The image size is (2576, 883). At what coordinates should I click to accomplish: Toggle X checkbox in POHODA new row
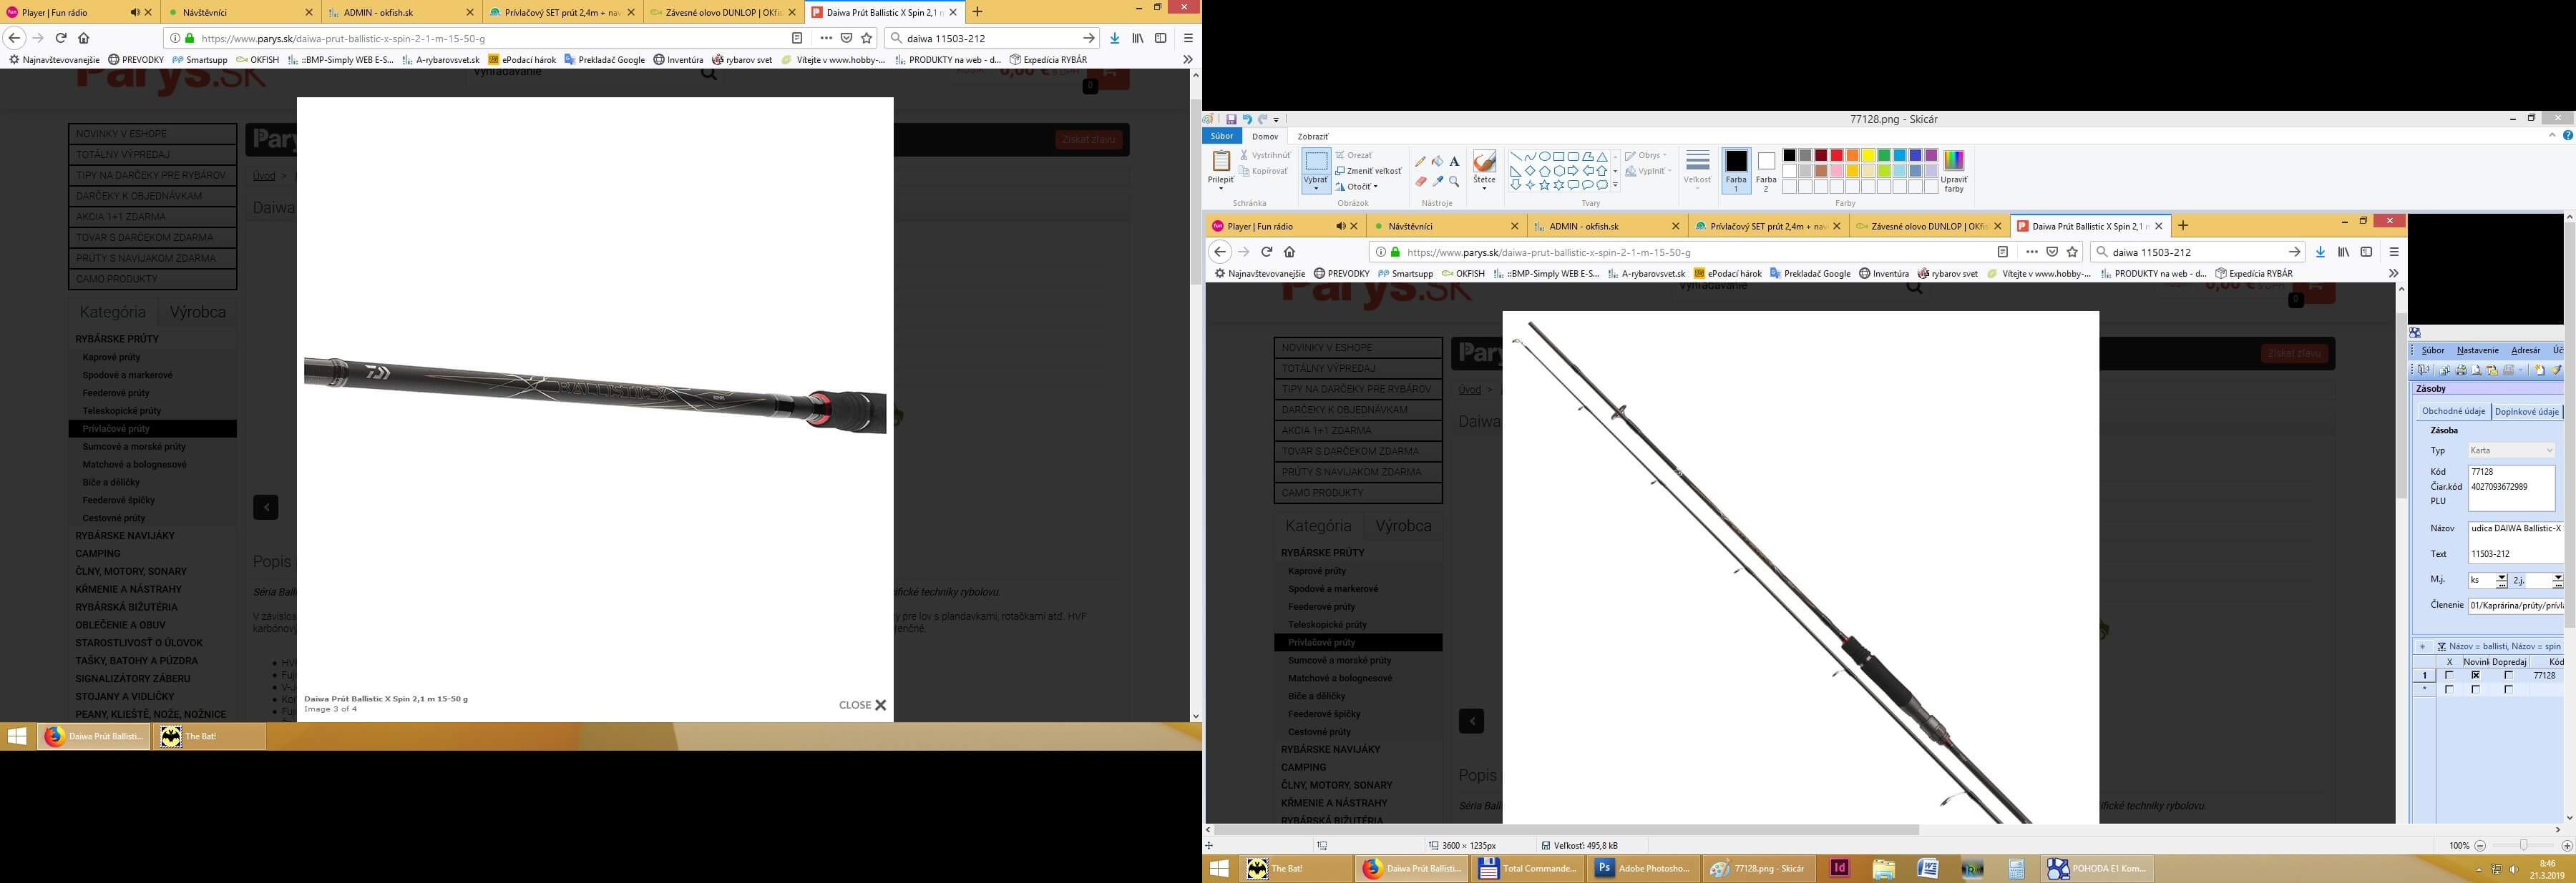tap(2449, 690)
